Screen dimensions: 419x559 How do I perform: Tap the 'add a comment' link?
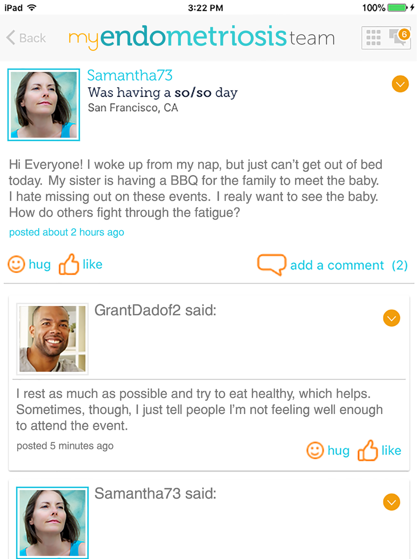tap(337, 265)
